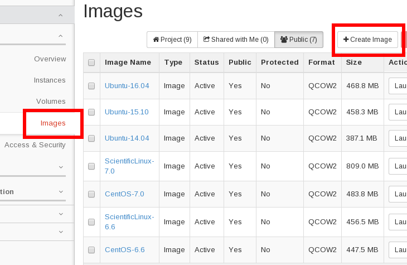This screenshot has width=407, height=265.
Task: Tick the ScientificLinux-6.6 row checkbox
Action: (x=91, y=222)
